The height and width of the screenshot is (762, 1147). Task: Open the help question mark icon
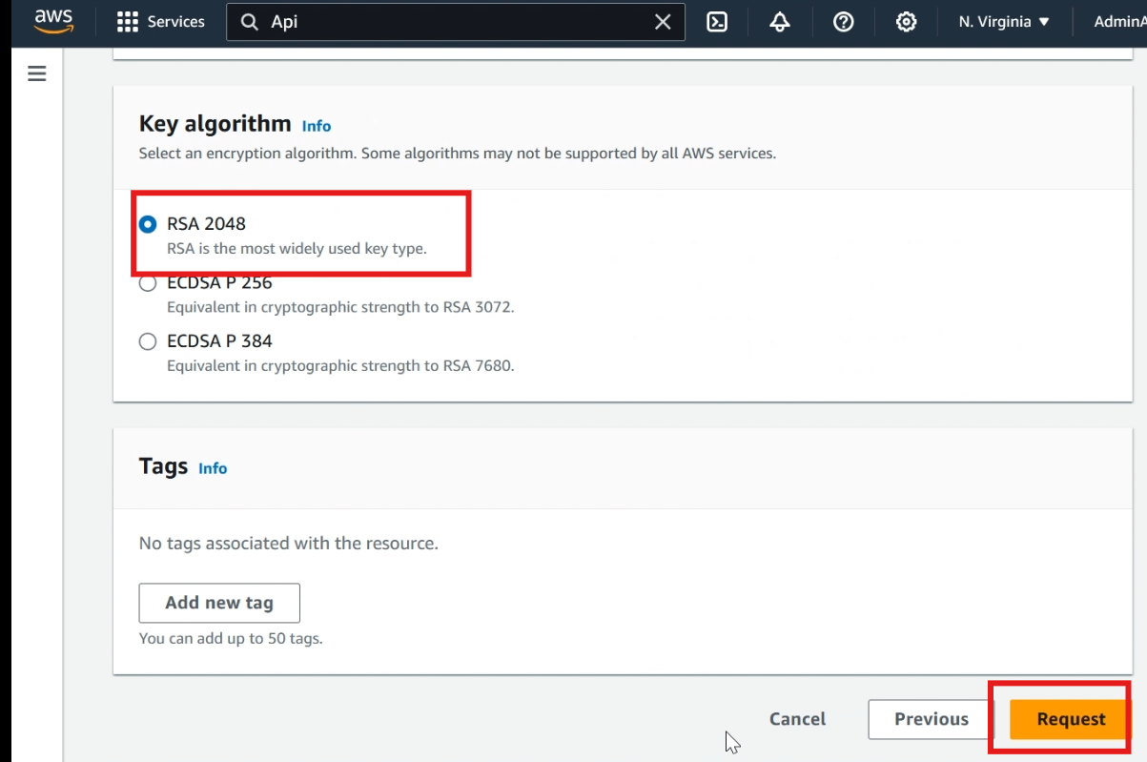pos(843,22)
